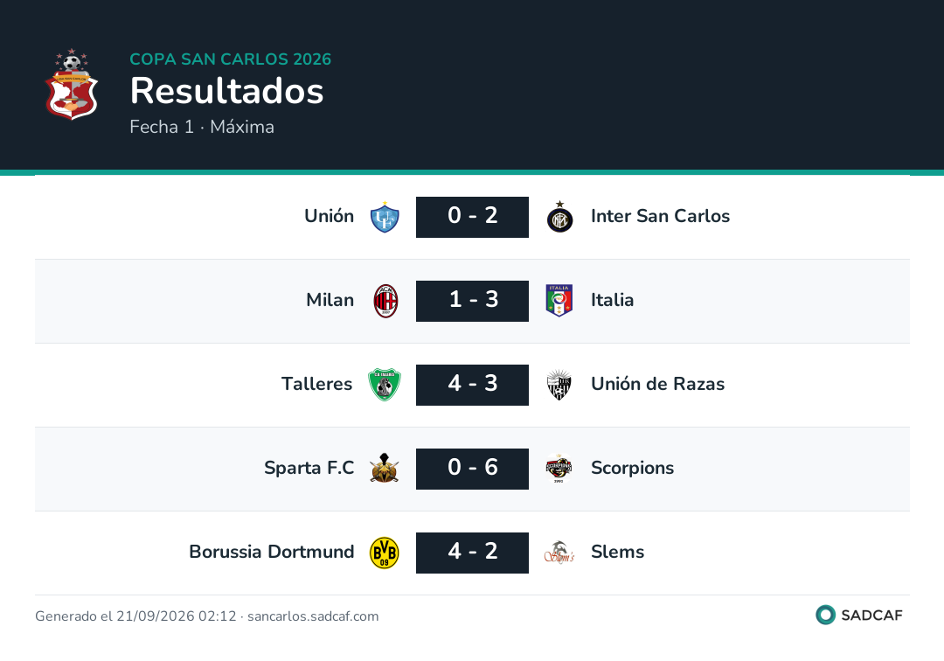Click the 0 - 6 score box

coord(473,469)
